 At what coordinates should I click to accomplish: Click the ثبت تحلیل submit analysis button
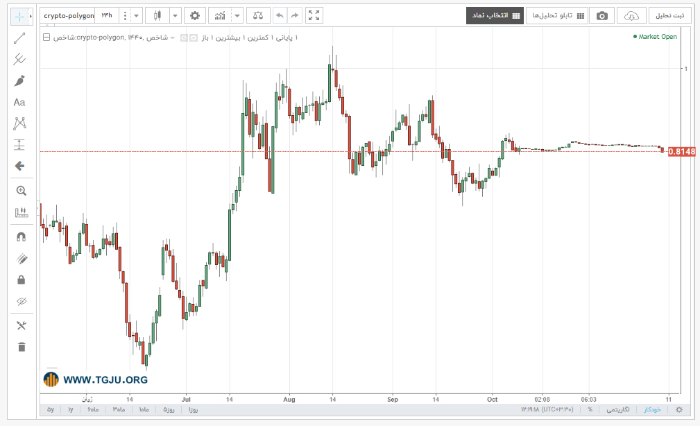click(669, 16)
